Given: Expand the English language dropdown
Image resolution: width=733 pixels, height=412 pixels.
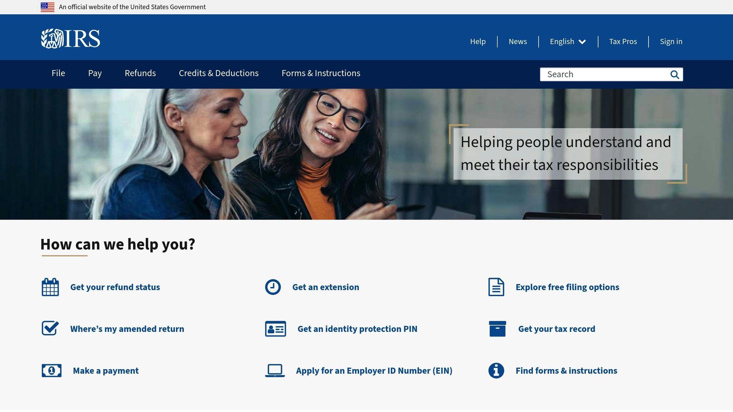Looking at the screenshot, I should (568, 41).
